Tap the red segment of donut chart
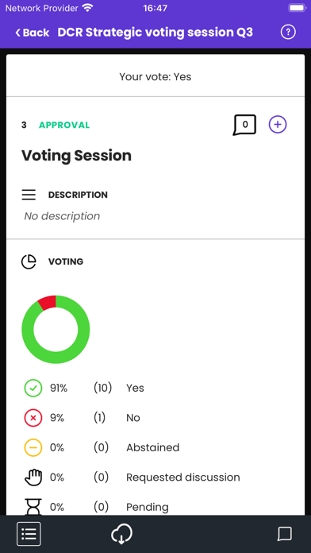 click(48, 302)
